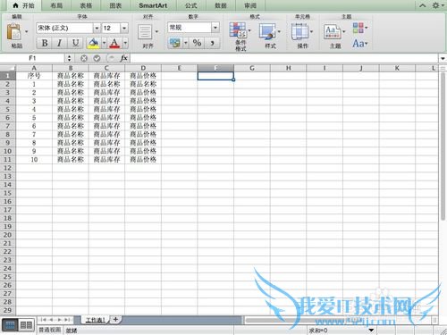Open cell operations icon
The width and height of the screenshot is (447, 335).
coord(299,32)
